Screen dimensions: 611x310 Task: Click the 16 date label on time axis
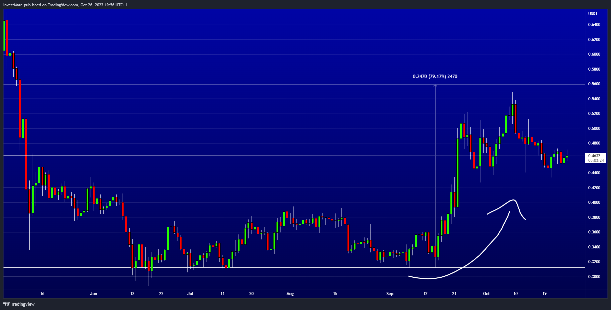[42, 294]
